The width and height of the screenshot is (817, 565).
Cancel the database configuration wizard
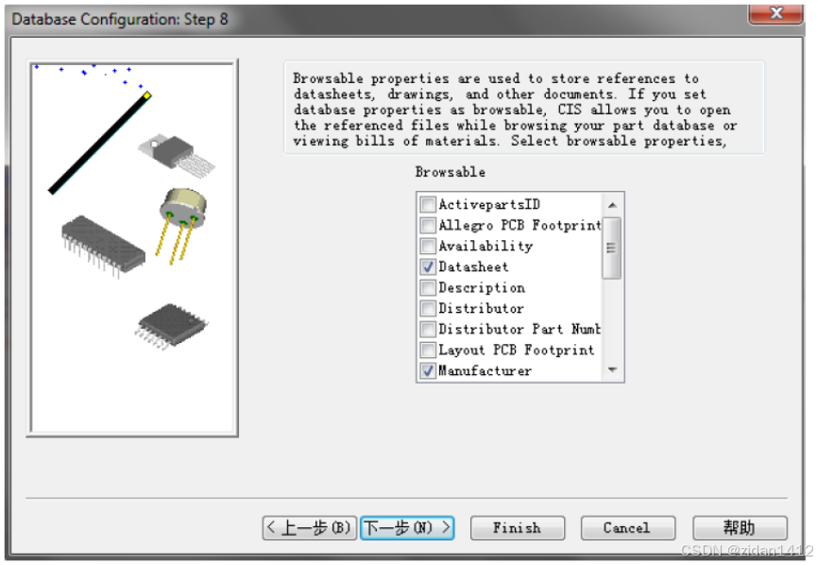[628, 528]
